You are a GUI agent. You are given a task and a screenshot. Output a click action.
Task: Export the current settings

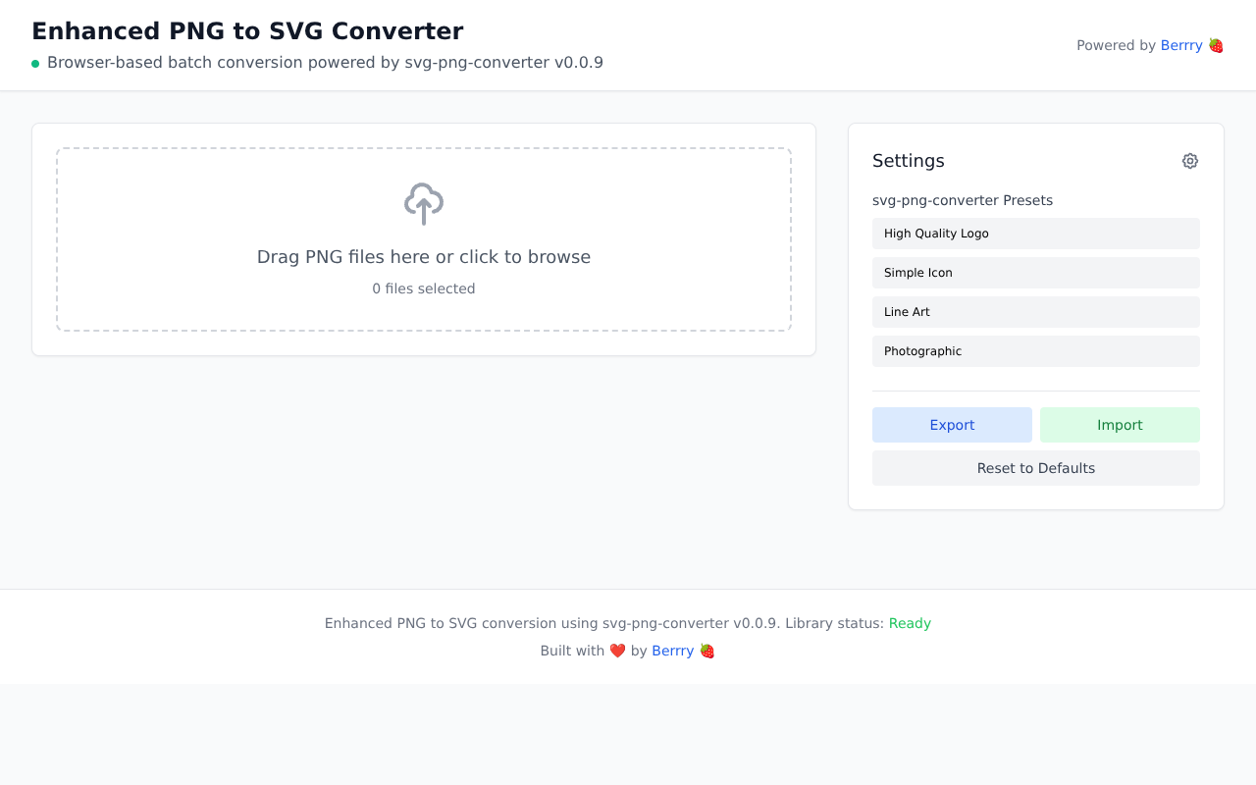click(952, 425)
